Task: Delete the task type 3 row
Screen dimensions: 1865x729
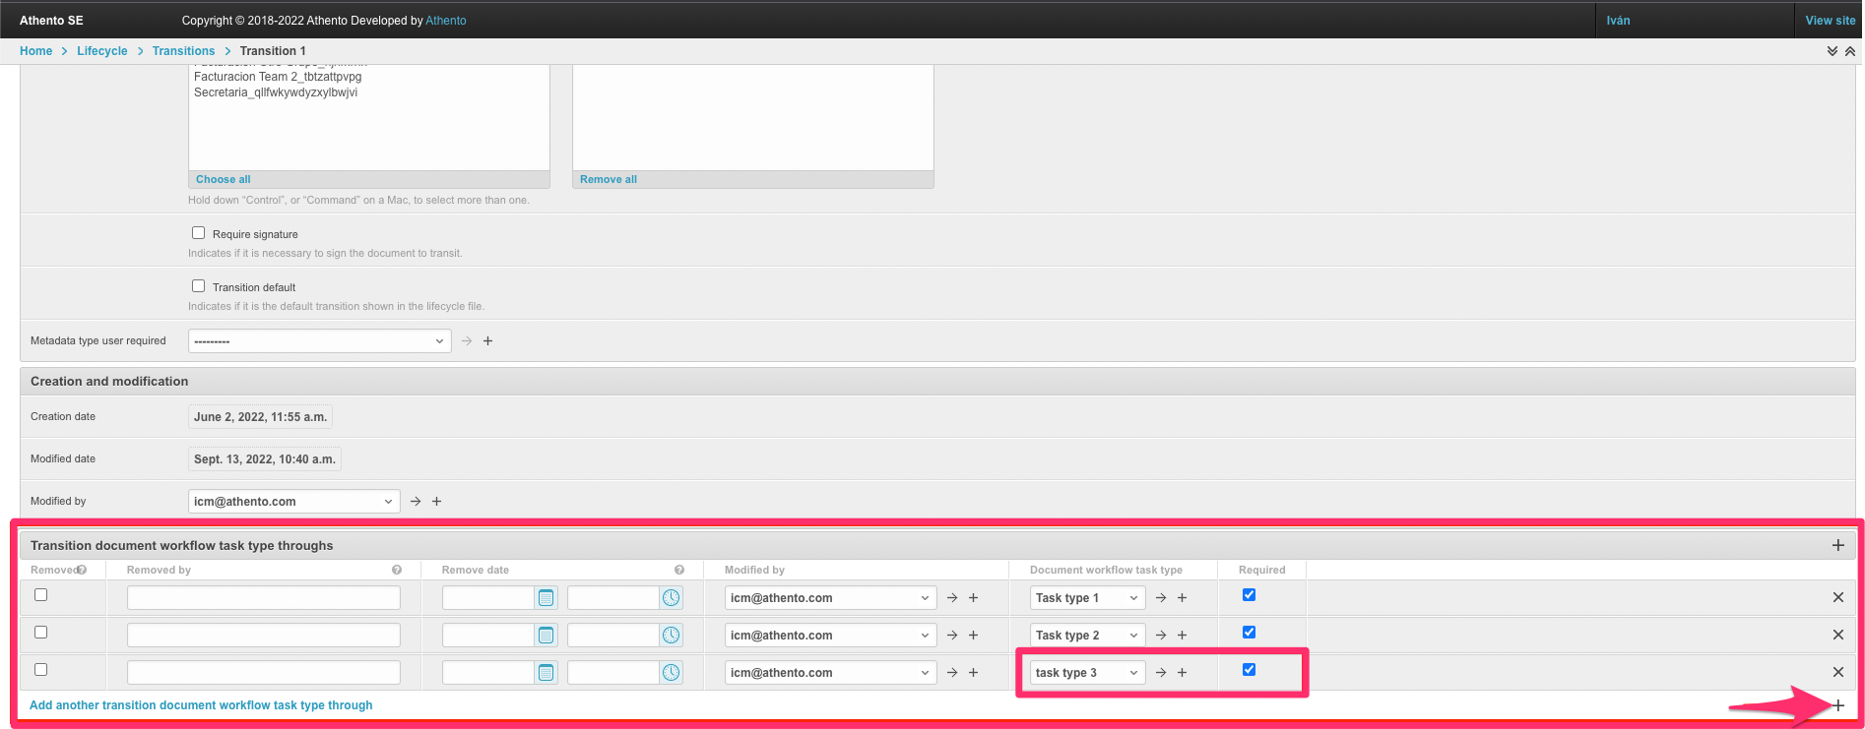Action: 1837,672
